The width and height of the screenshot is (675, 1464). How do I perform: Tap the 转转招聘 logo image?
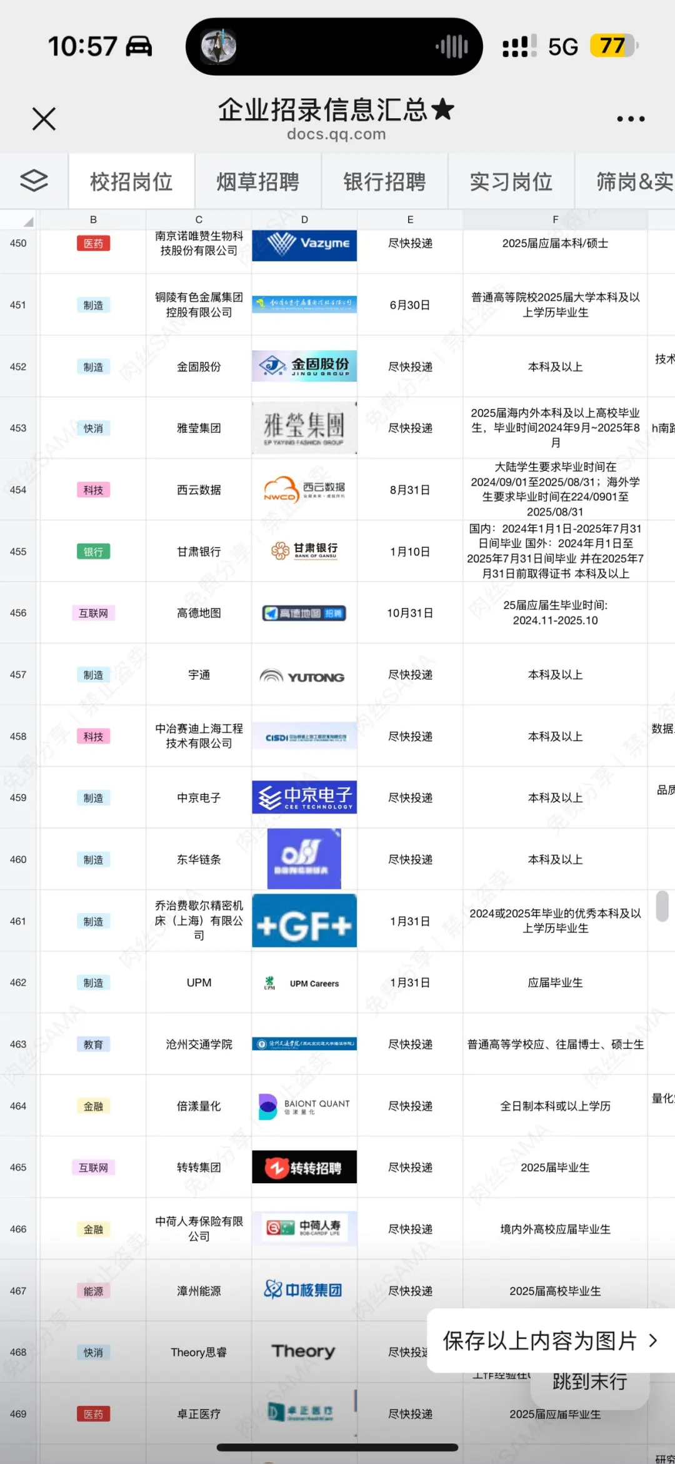(x=304, y=1167)
